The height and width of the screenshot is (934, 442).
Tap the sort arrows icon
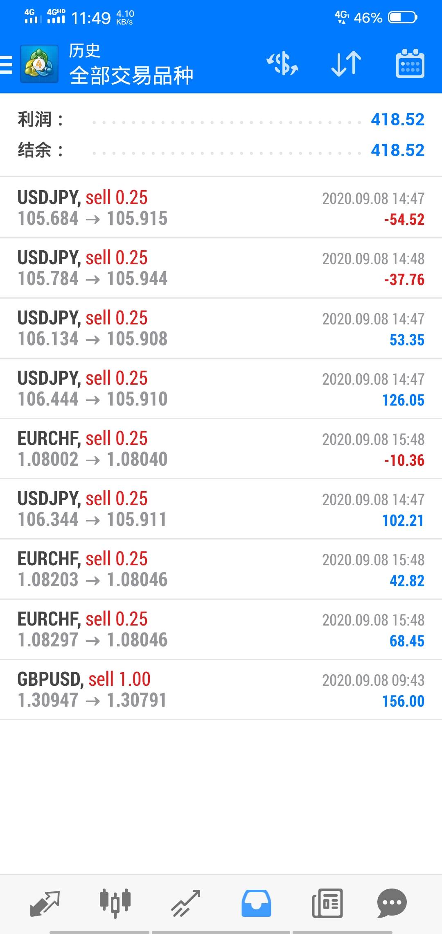pyautogui.click(x=346, y=64)
